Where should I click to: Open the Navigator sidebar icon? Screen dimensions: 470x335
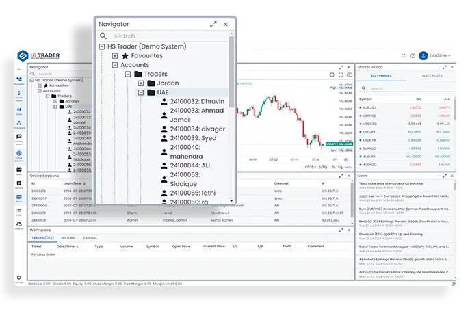click(19, 80)
